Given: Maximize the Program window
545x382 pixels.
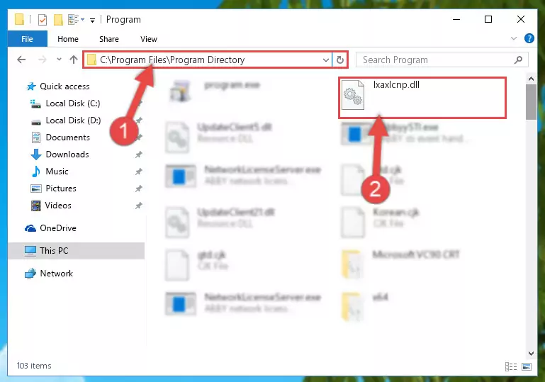Looking at the screenshot, I should [488, 19].
